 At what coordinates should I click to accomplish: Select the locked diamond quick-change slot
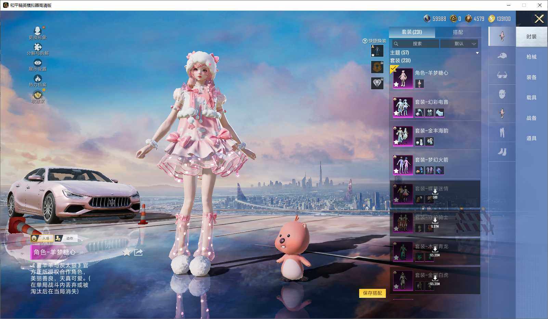tap(377, 83)
